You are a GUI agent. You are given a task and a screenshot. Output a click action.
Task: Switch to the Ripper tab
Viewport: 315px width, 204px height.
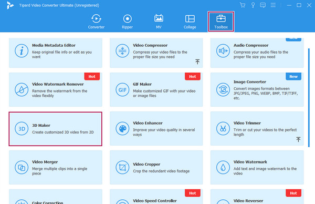click(x=128, y=22)
